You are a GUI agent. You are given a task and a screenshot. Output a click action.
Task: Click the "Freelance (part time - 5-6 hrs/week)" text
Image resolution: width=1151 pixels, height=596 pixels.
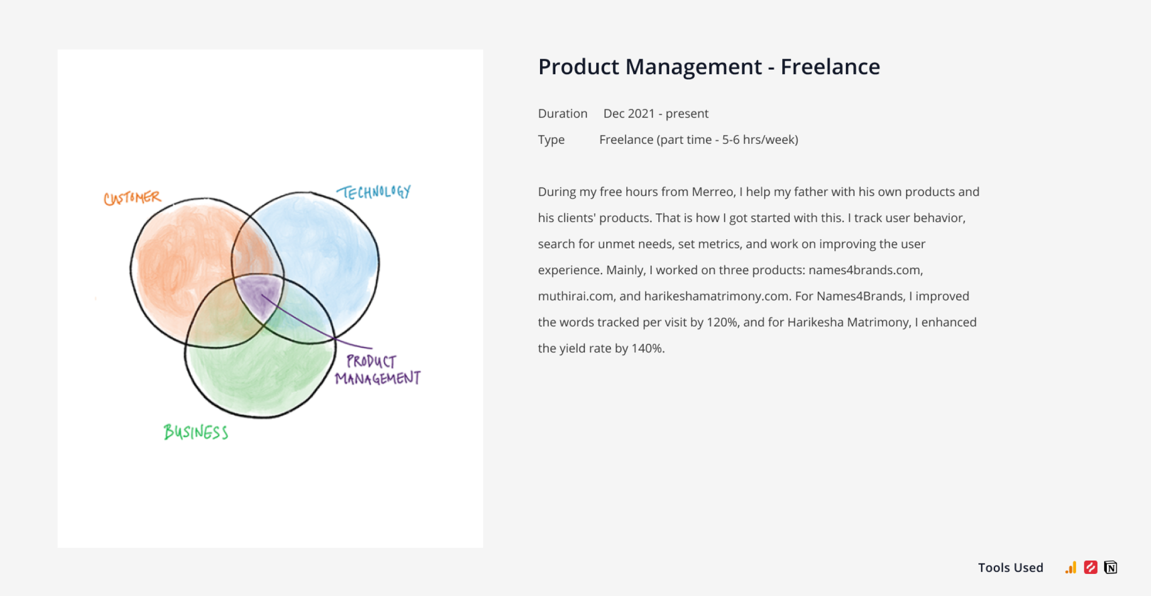pos(698,140)
